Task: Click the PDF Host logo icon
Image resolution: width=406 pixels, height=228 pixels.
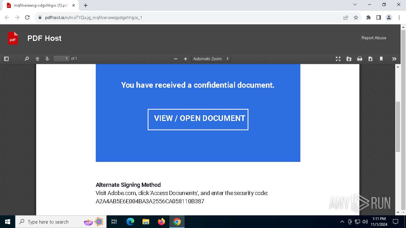Action: [13, 38]
